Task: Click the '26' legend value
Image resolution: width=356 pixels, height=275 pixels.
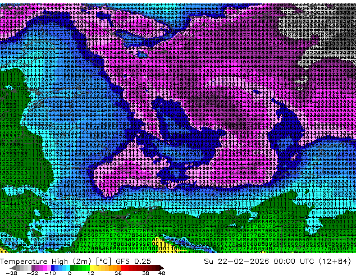Action: pyautogui.click(x=118, y=273)
